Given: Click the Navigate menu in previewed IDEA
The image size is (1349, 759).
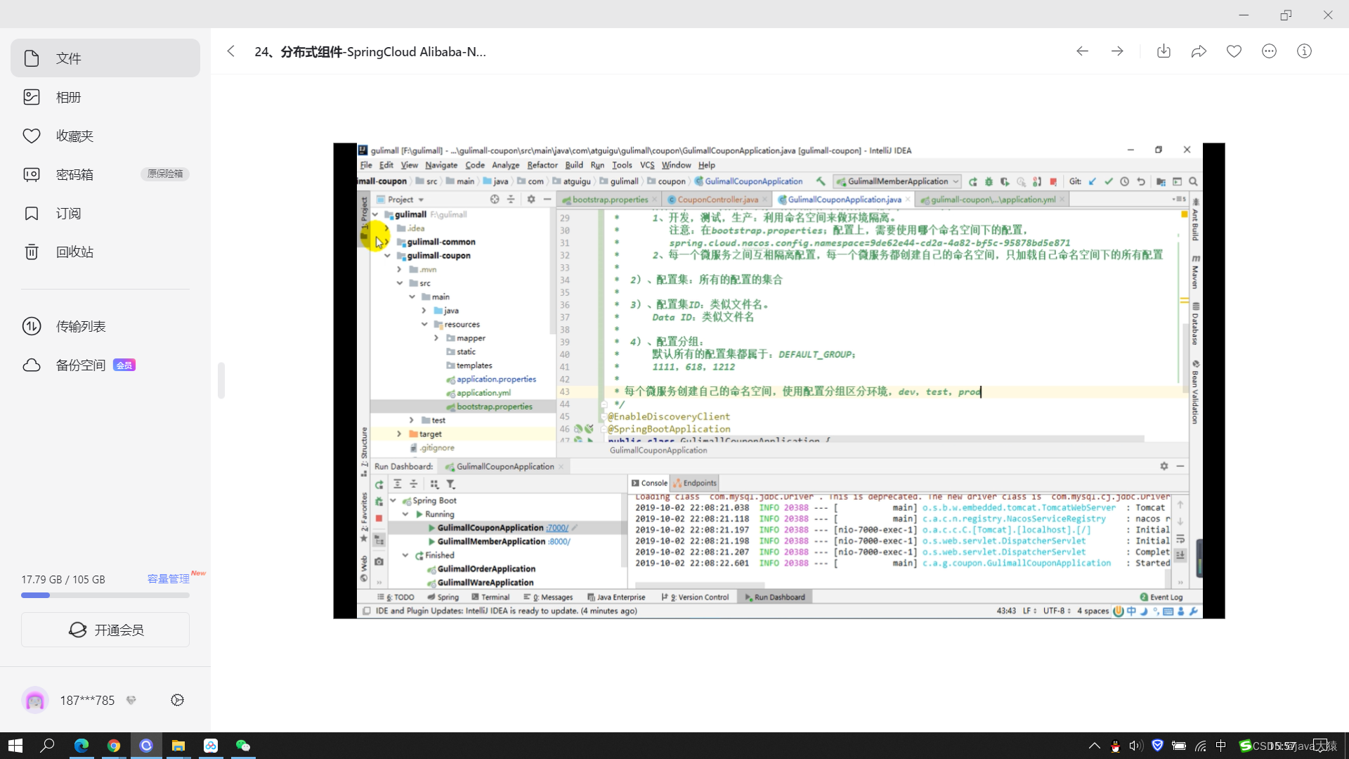Looking at the screenshot, I should (441, 165).
